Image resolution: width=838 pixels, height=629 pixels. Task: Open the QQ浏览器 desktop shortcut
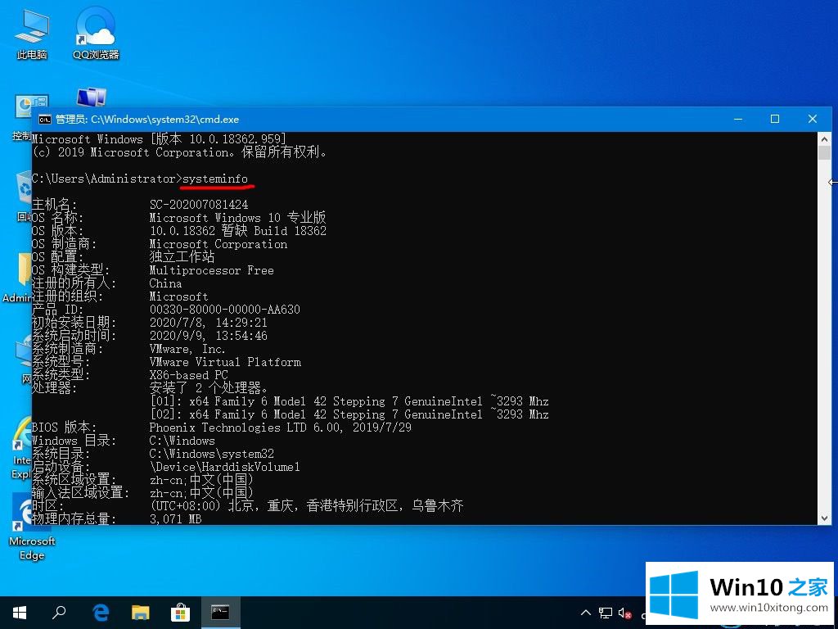(96, 33)
